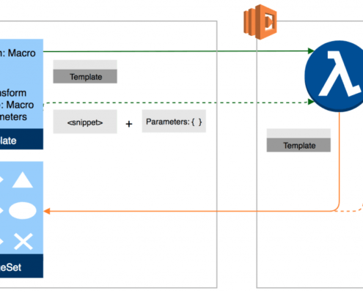This screenshot has height=293, width=363.
Task: Select the white triangle resource shape
Action: [23, 180]
